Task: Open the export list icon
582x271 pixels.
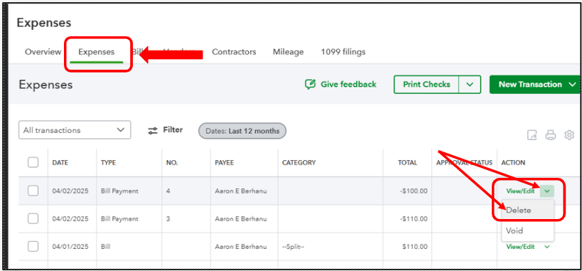Action: [x=532, y=135]
